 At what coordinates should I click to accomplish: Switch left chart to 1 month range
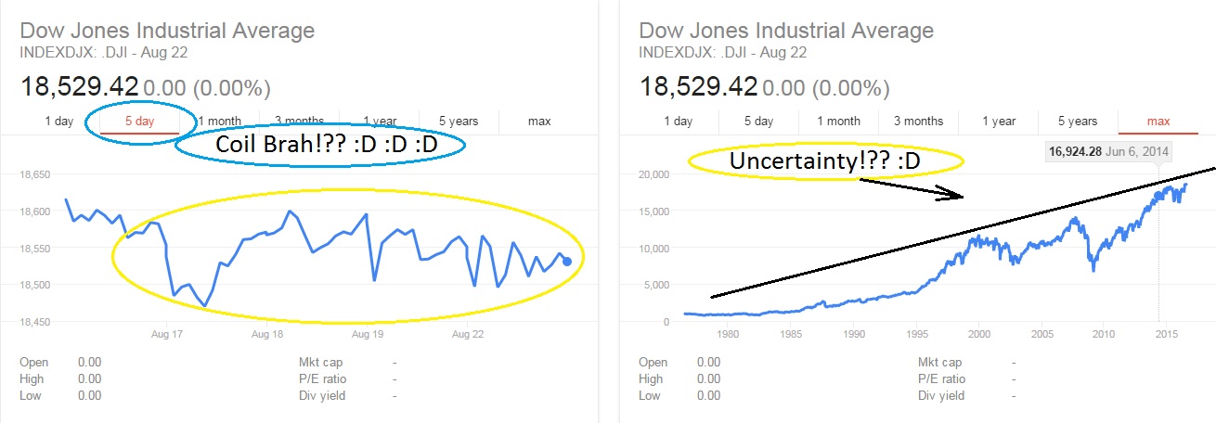[220, 122]
